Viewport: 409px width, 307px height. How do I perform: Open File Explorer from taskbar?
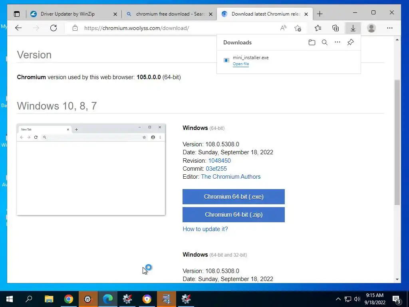coord(49,299)
